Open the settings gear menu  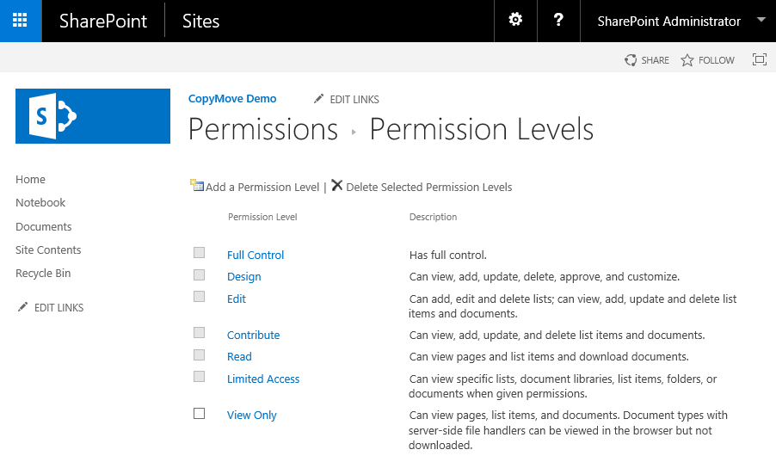click(x=515, y=21)
